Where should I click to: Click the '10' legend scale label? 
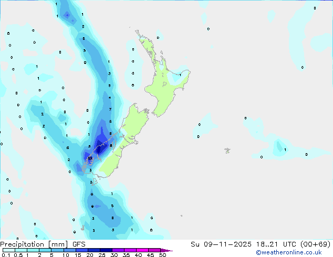click(66, 255)
